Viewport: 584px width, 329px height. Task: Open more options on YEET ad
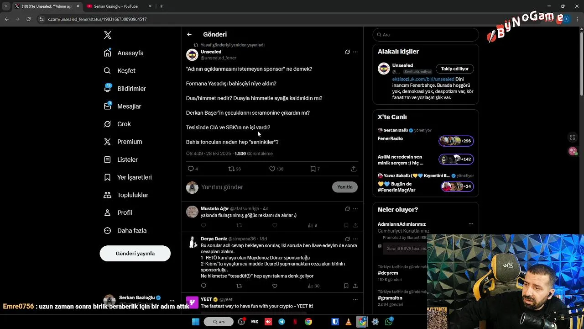[x=355, y=300]
